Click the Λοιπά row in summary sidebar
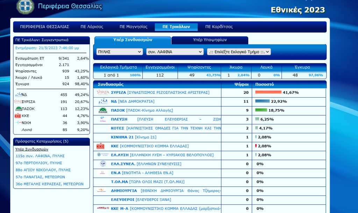Viewport: 358px width, 213px height. point(52,130)
